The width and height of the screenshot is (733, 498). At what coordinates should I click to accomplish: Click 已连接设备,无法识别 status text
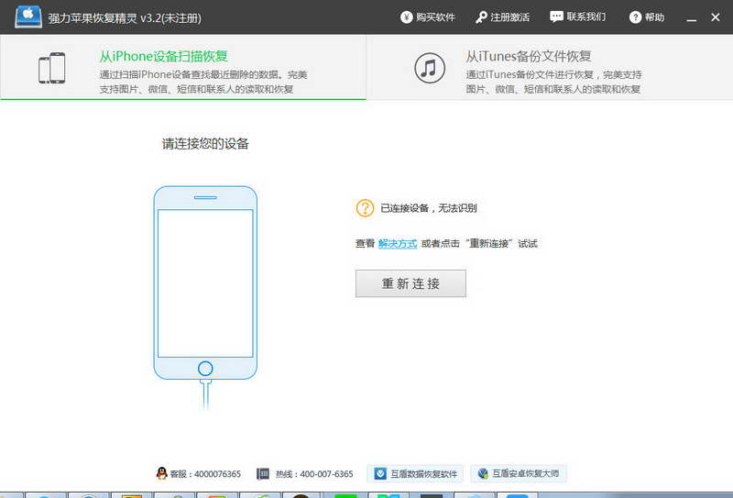coord(429,208)
